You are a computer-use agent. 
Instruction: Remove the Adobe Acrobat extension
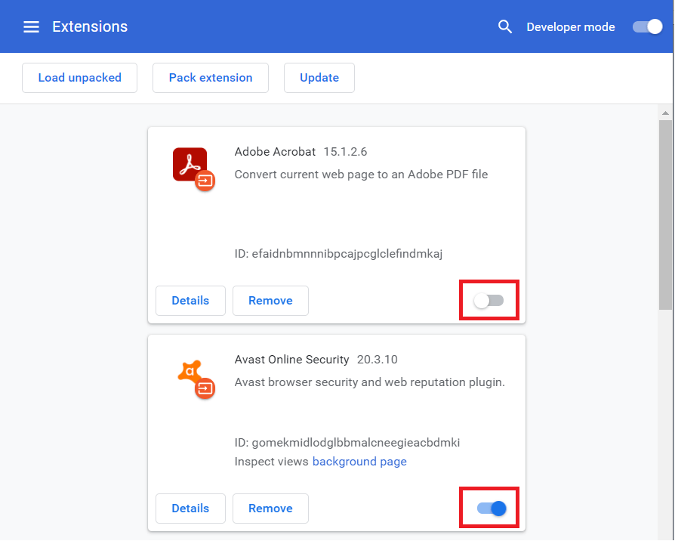click(x=270, y=301)
